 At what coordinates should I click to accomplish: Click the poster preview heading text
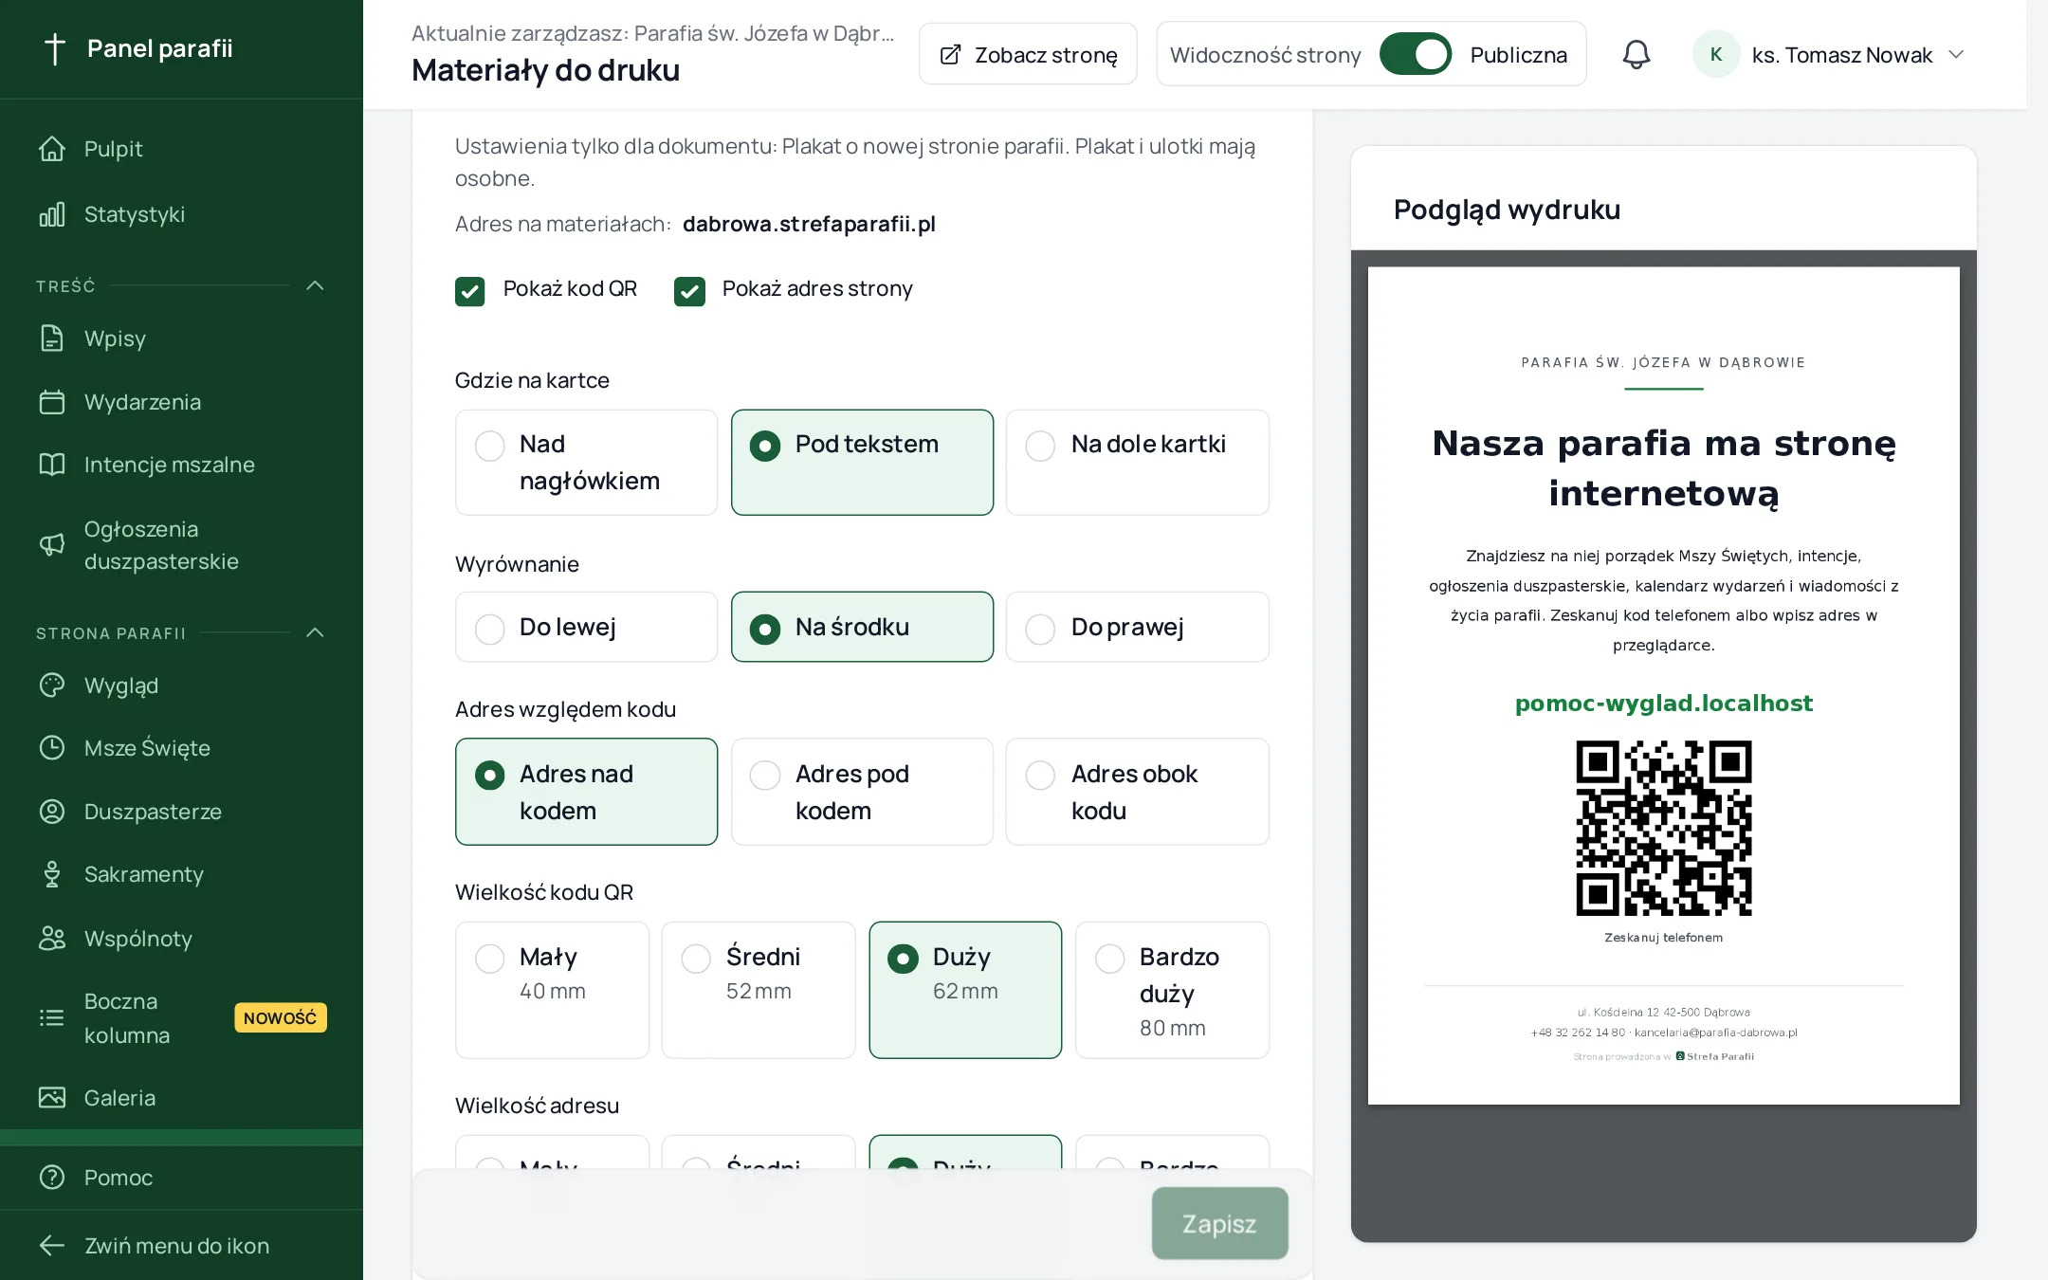point(1664,468)
